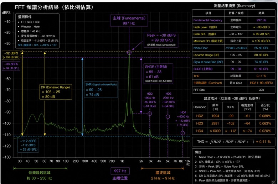The image size is (278, 184).
Task: Click the Window：Hann condition line
Action: (31, 27)
